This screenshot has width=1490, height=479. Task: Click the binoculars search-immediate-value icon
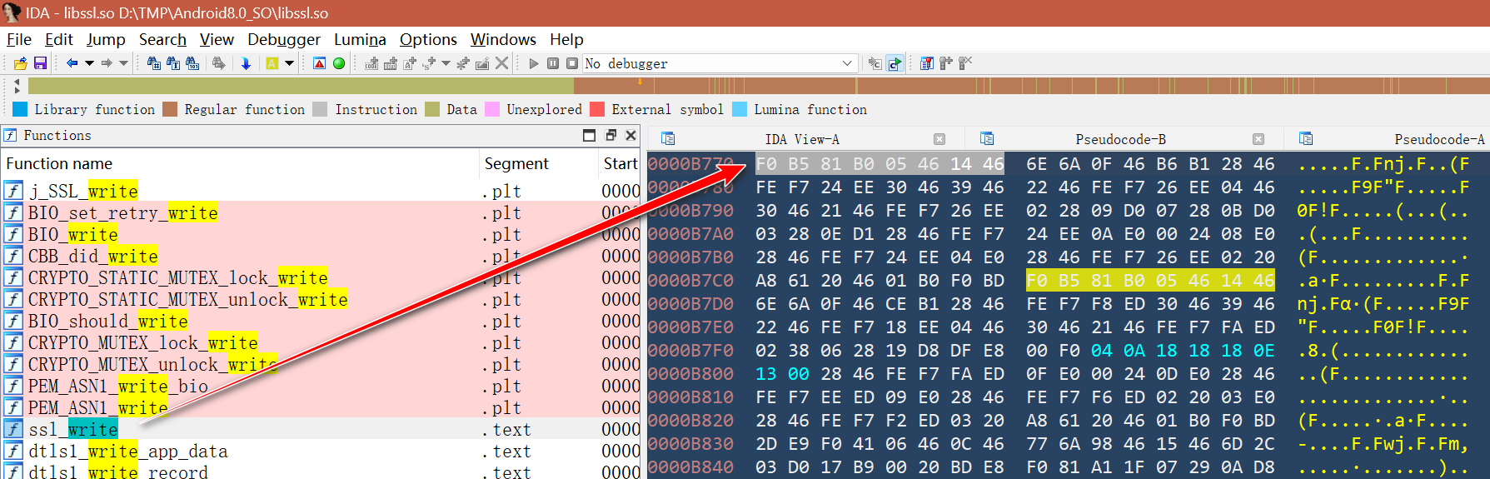pyautogui.click(x=154, y=63)
